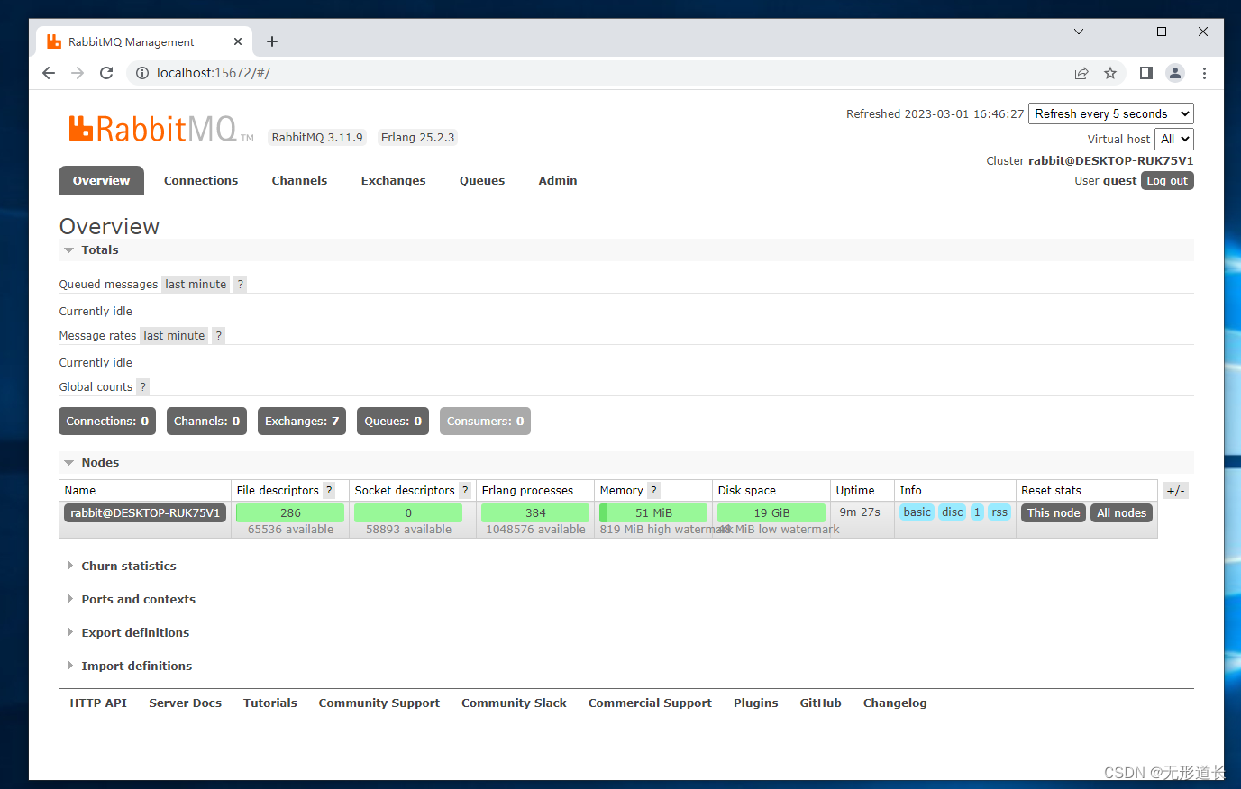Close the RabbitMQ Management tab
The image size is (1241, 789).
click(x=238, y=41)
